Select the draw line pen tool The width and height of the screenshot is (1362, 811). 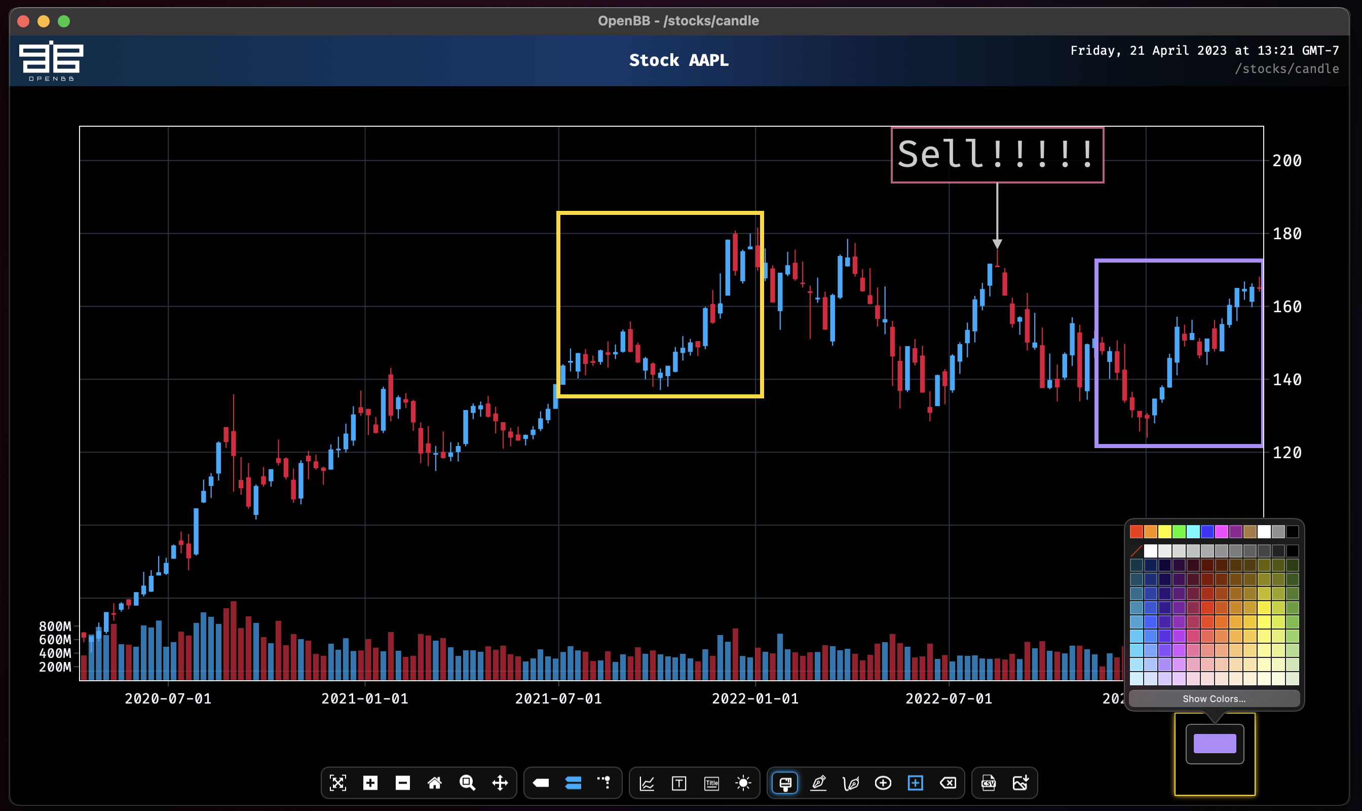(818, 783)
